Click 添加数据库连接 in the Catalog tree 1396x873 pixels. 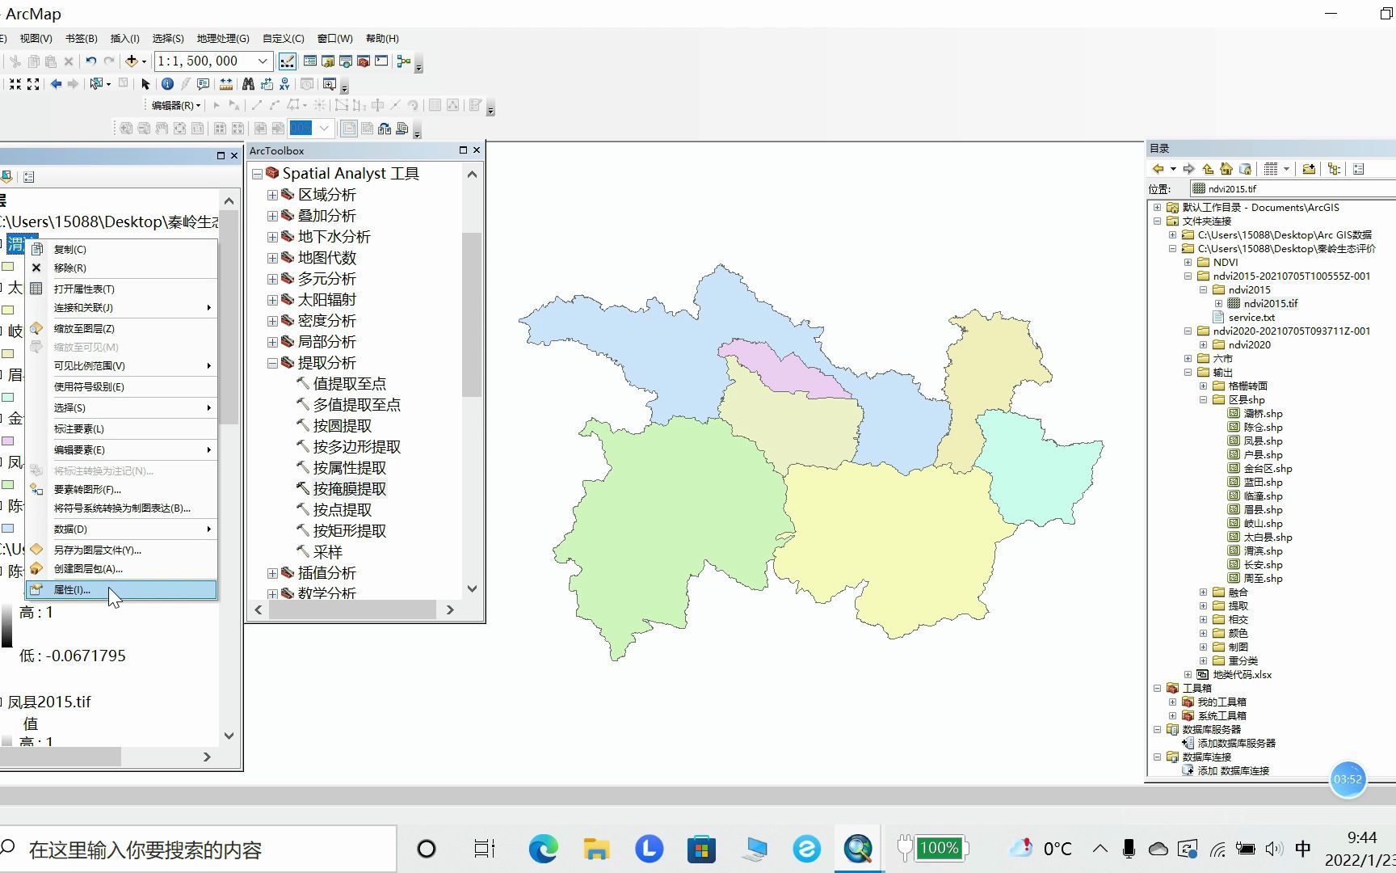click(x=1234, y=770)
